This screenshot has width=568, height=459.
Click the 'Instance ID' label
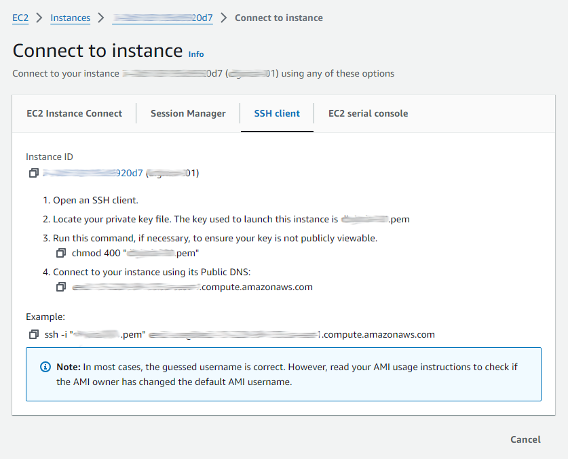tap(50, 157)
